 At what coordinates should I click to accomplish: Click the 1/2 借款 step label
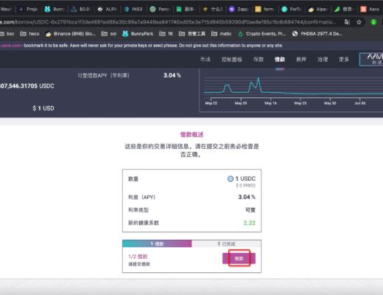(x=138, y=257)
